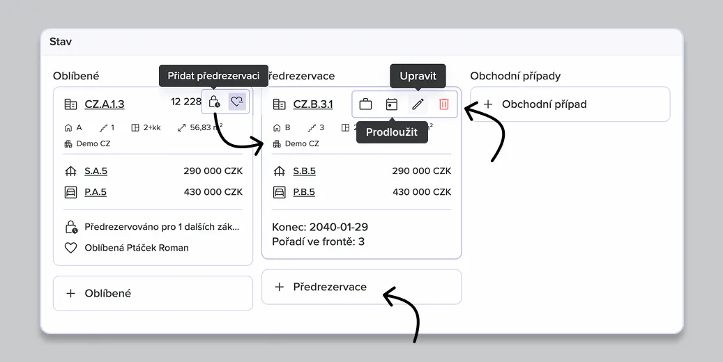Open the S.B.5 link
Viewport: 723px width, 362px height.
tap(304, 171)
